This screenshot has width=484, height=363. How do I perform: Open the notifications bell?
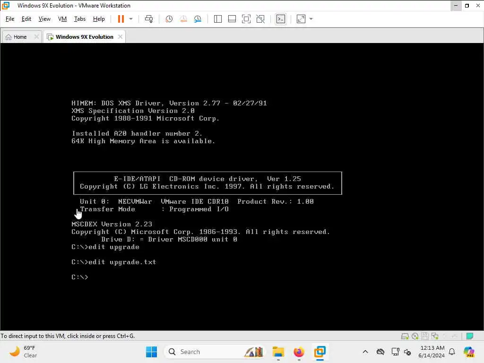[452, 352]
